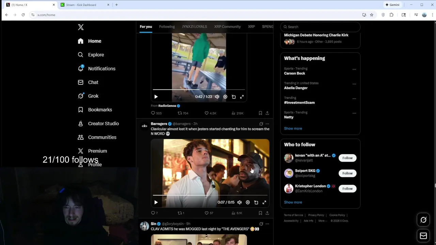Open Grok in the sidebar
This screenshot has width=436, height=245.
[88, 96]
